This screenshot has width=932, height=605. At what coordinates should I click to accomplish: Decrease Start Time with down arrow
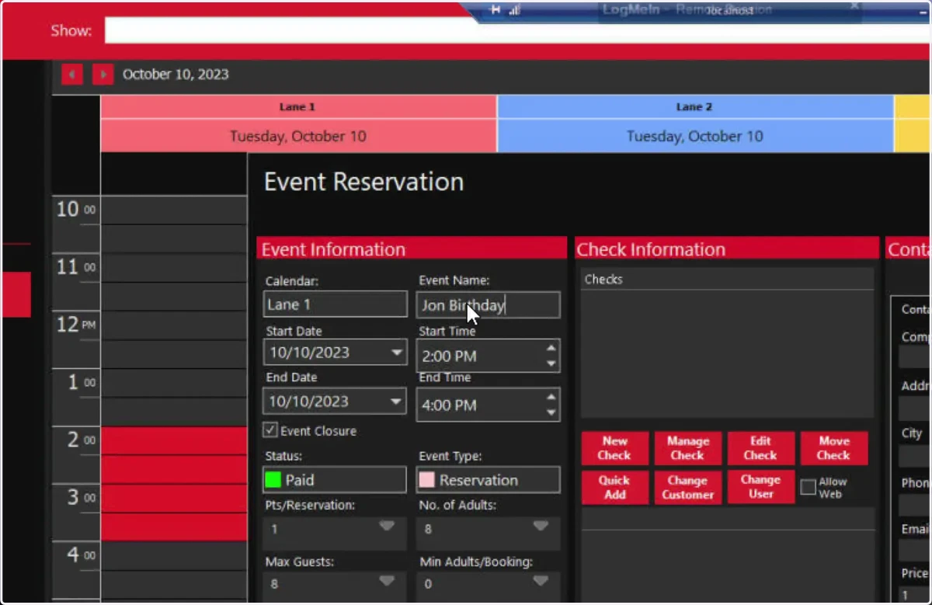point(551,363)
